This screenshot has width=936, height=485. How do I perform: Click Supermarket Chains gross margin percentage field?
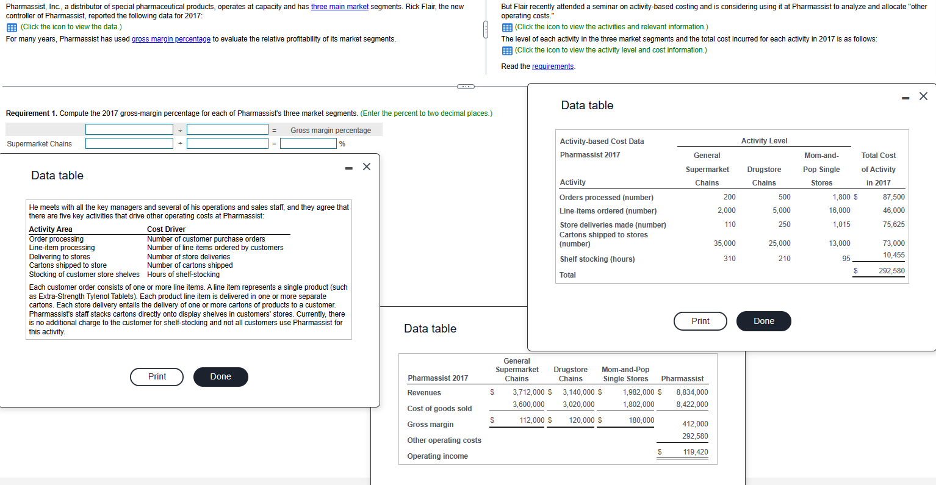tap(309, 143)
